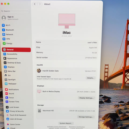129x129 pixels.
Task: Click the VPN sidebar icon
Action: click(4, 39)
